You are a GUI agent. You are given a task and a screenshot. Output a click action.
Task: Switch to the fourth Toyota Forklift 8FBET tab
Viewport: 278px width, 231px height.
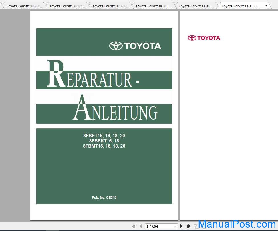[154, 6]
